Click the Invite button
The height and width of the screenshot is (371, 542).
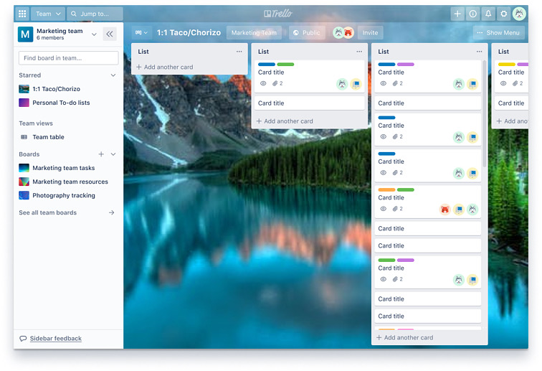[370, 33]
